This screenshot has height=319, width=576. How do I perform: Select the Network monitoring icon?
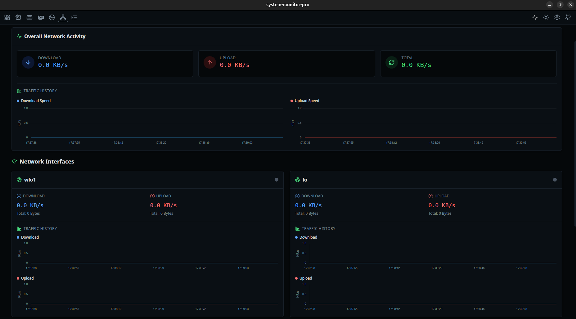[x=63, y=17]
